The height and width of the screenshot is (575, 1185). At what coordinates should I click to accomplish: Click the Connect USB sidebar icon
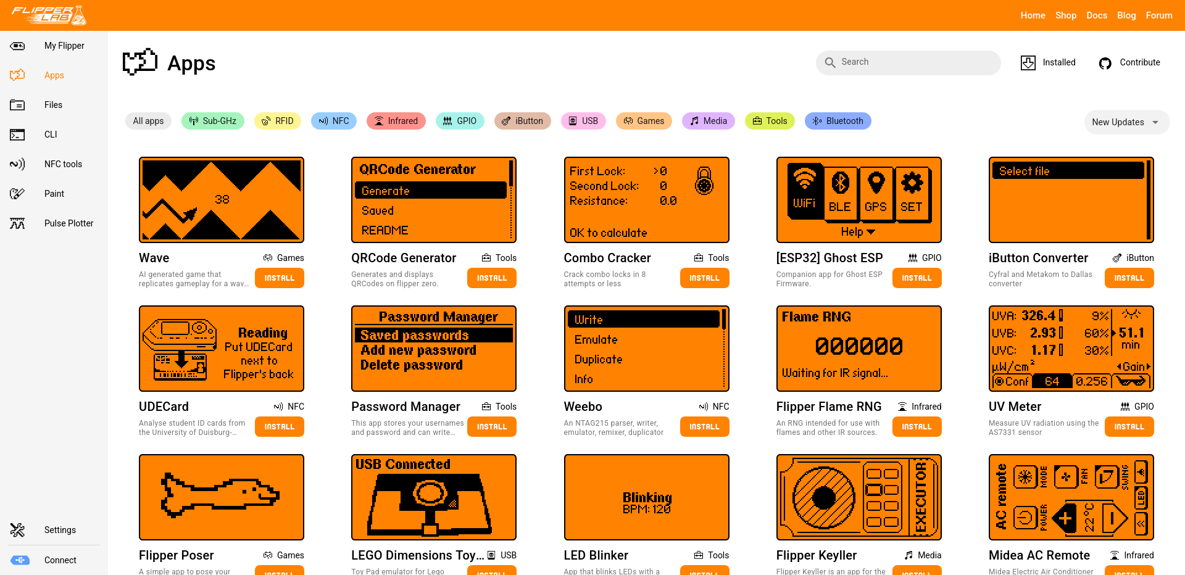(x=20, y=560)
